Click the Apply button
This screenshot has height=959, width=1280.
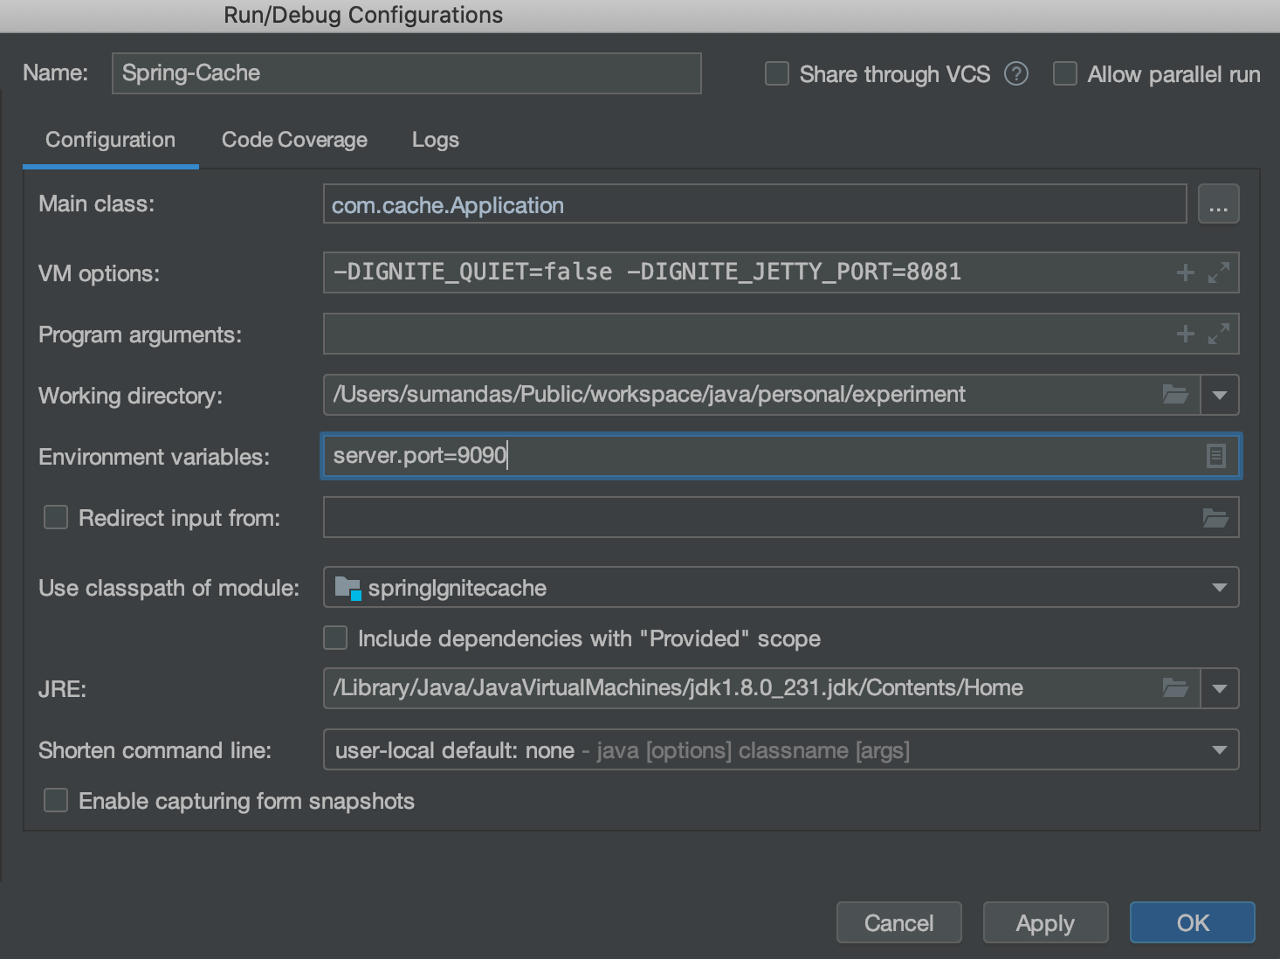1045,922
